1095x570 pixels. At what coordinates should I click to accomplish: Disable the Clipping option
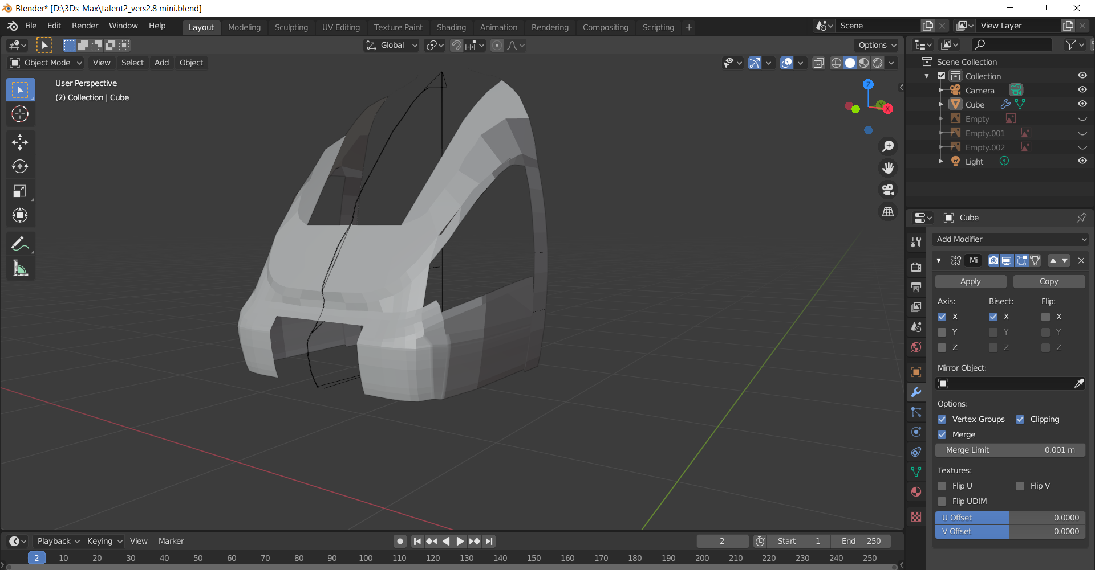[1020, 419]
